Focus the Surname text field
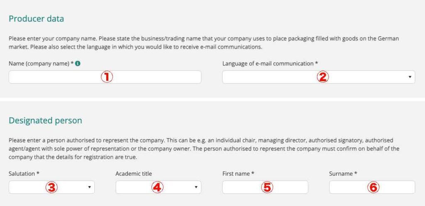Screen dimensions: 425x206 point(372,187)
